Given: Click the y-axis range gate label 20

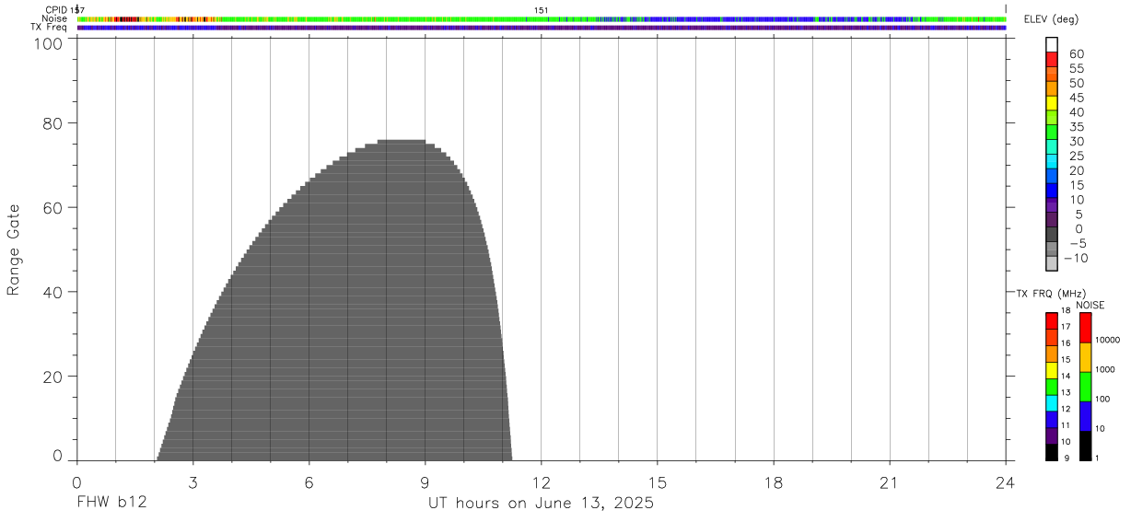Looking at the screenshot, I should tap(52, 377).
